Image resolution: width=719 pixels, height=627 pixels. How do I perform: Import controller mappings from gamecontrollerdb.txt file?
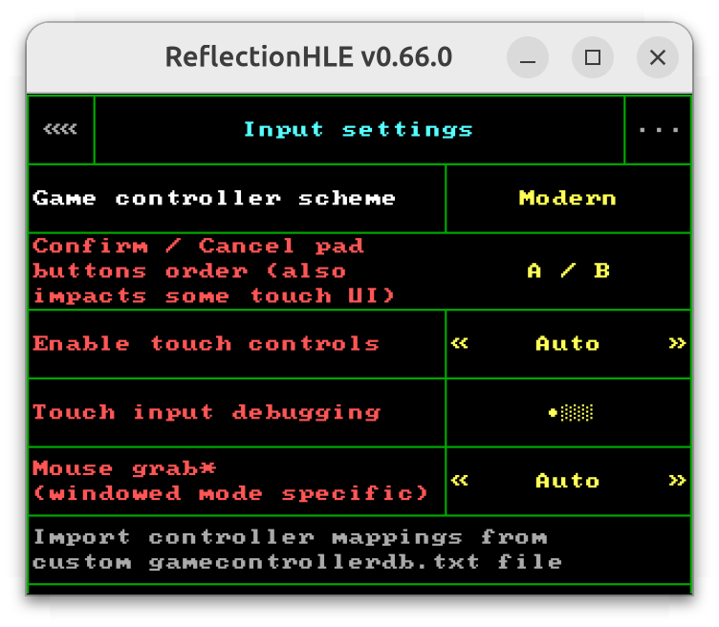[359, 550]
